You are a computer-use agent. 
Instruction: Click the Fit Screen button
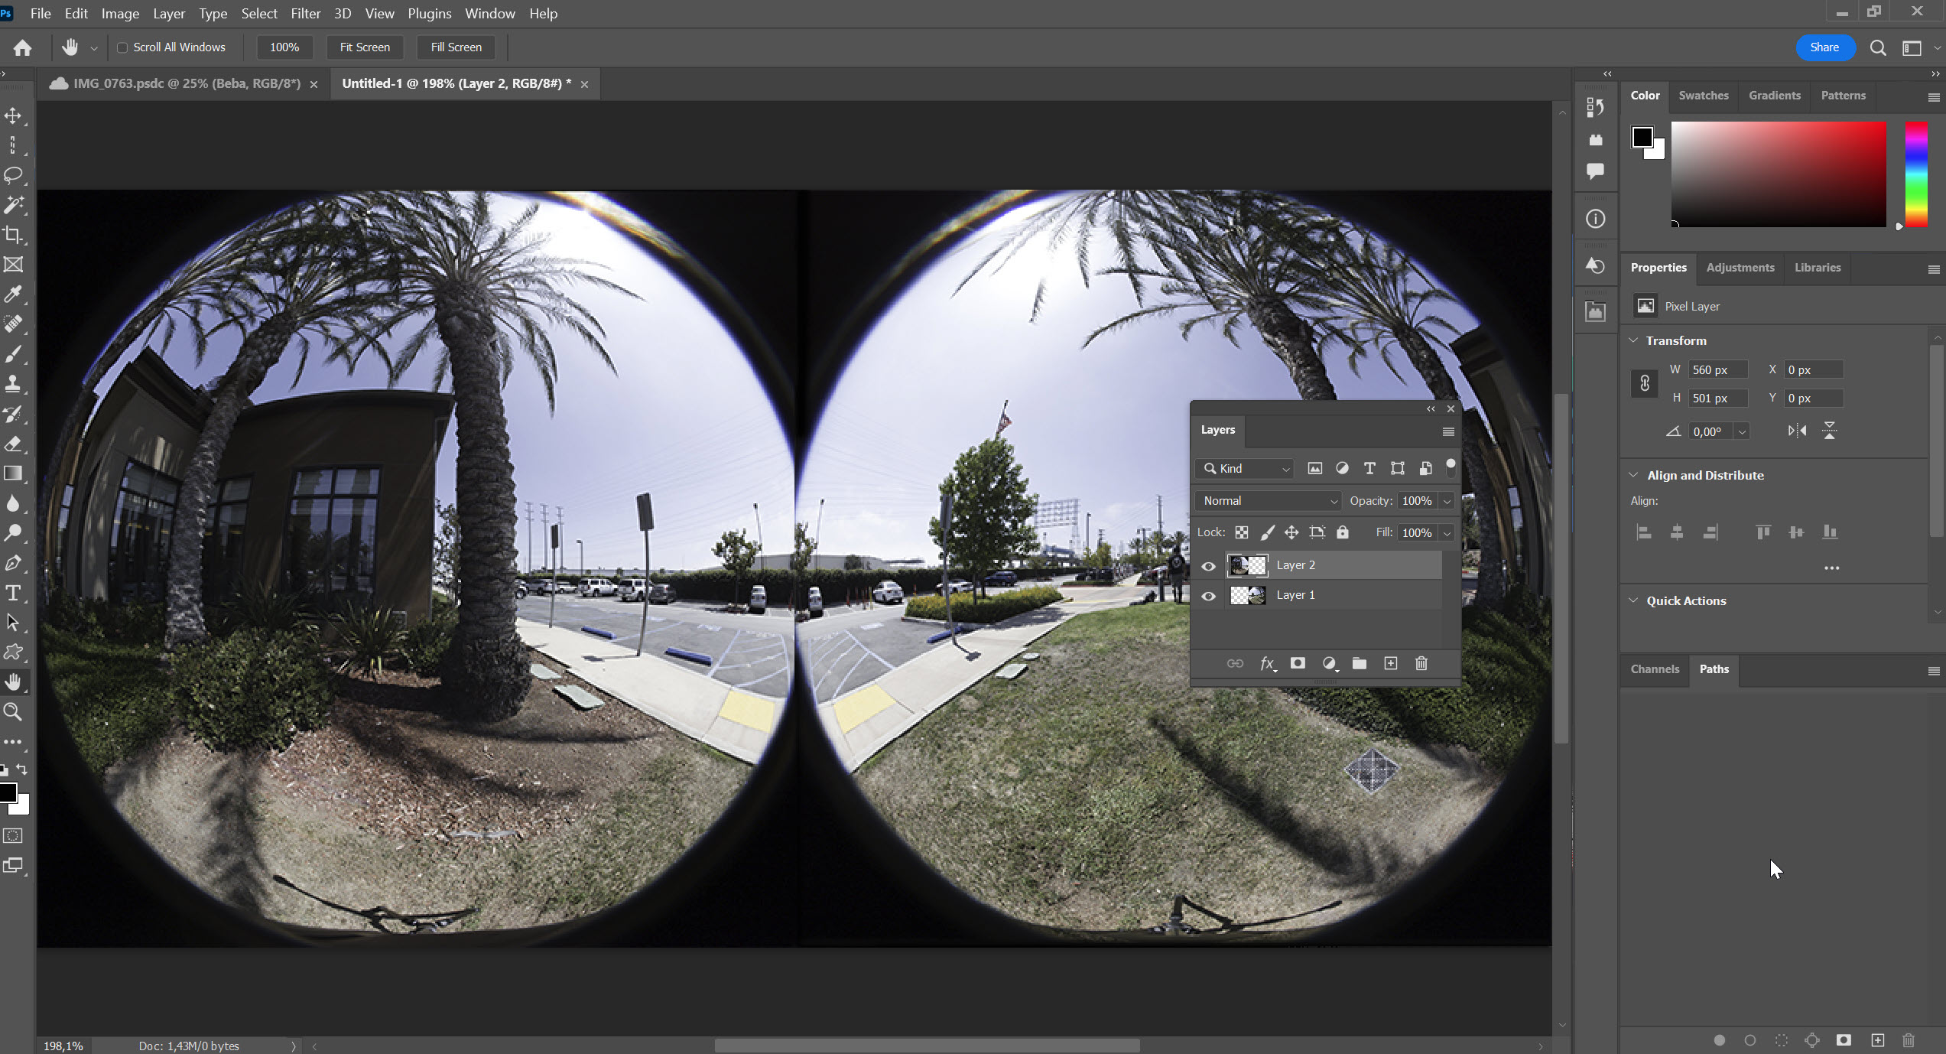click(365, 47)
